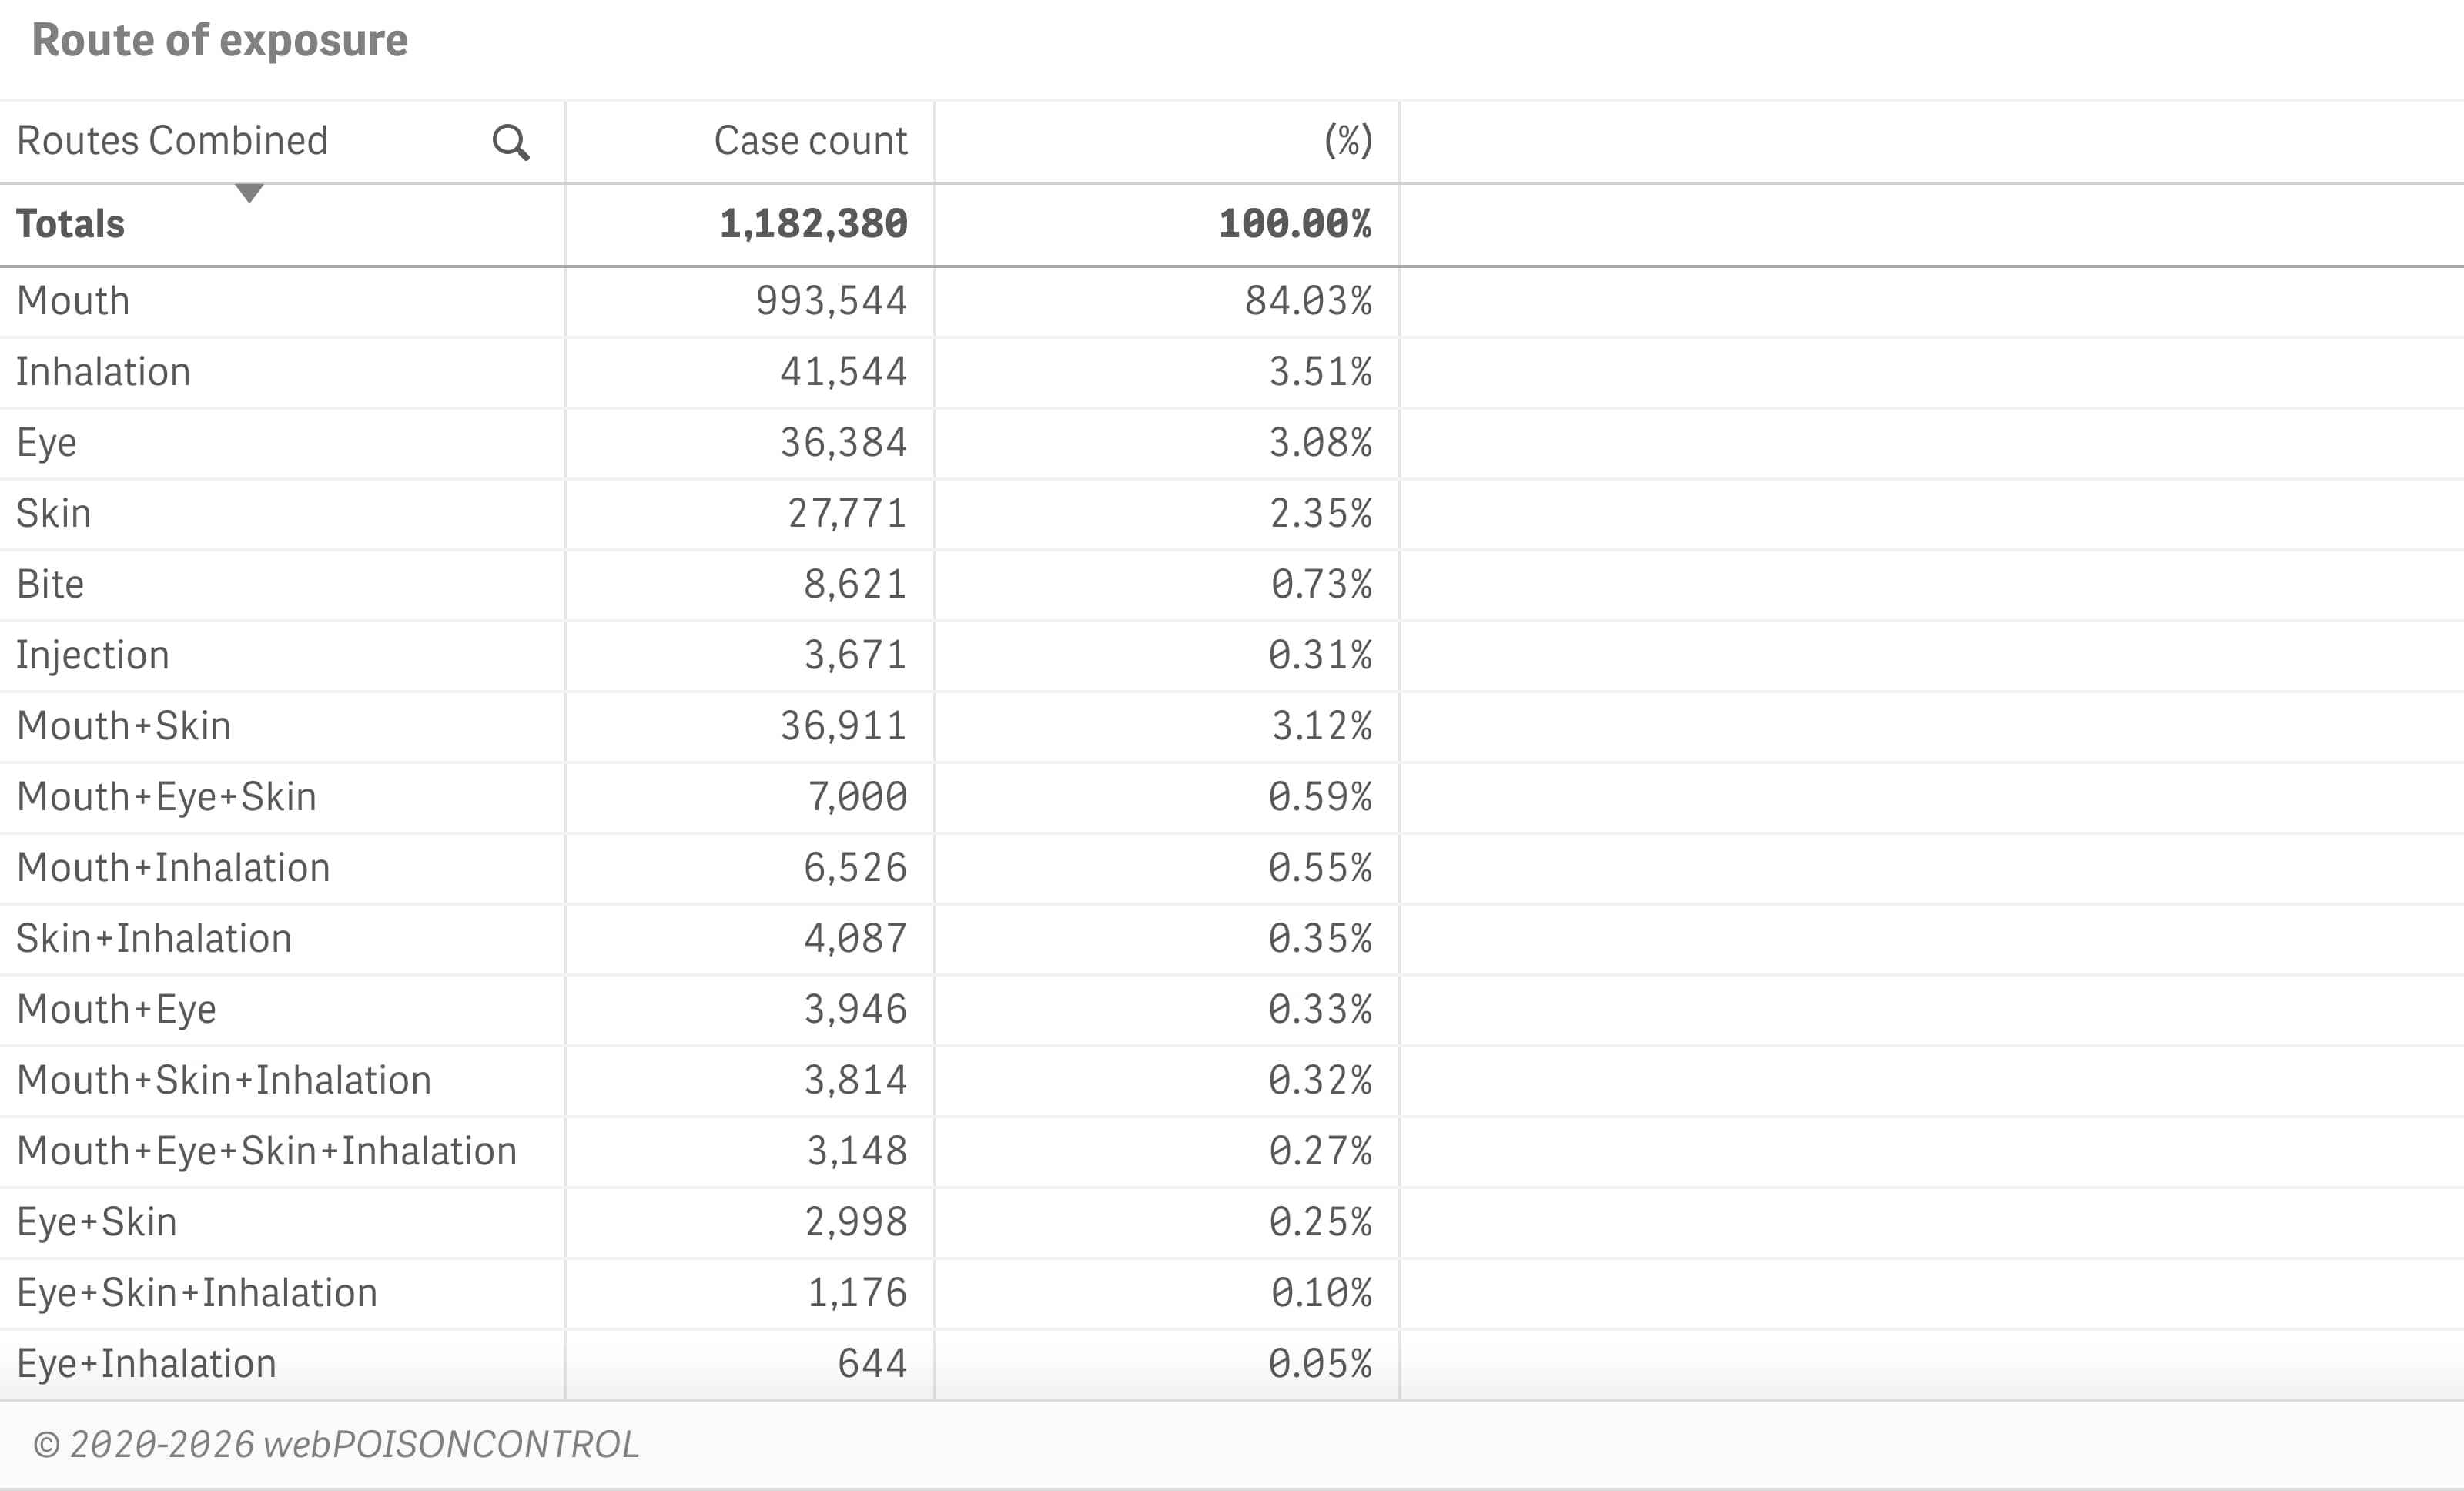Click the Totals case count 1,182,380
This screenshot has width=2464, height=1491.
coord(813,224)
